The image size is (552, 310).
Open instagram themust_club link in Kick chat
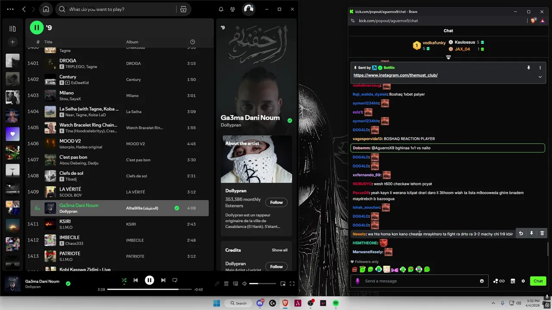coord(395,75)
